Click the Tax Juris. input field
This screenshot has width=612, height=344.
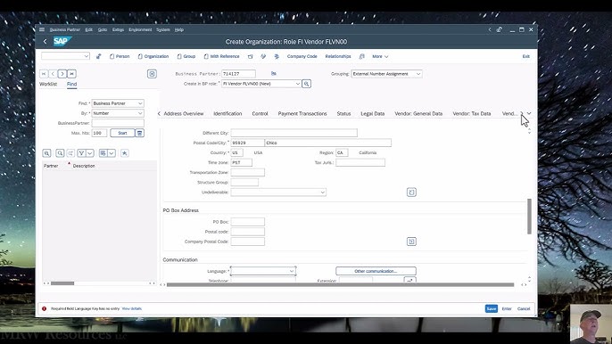[360, 162]
